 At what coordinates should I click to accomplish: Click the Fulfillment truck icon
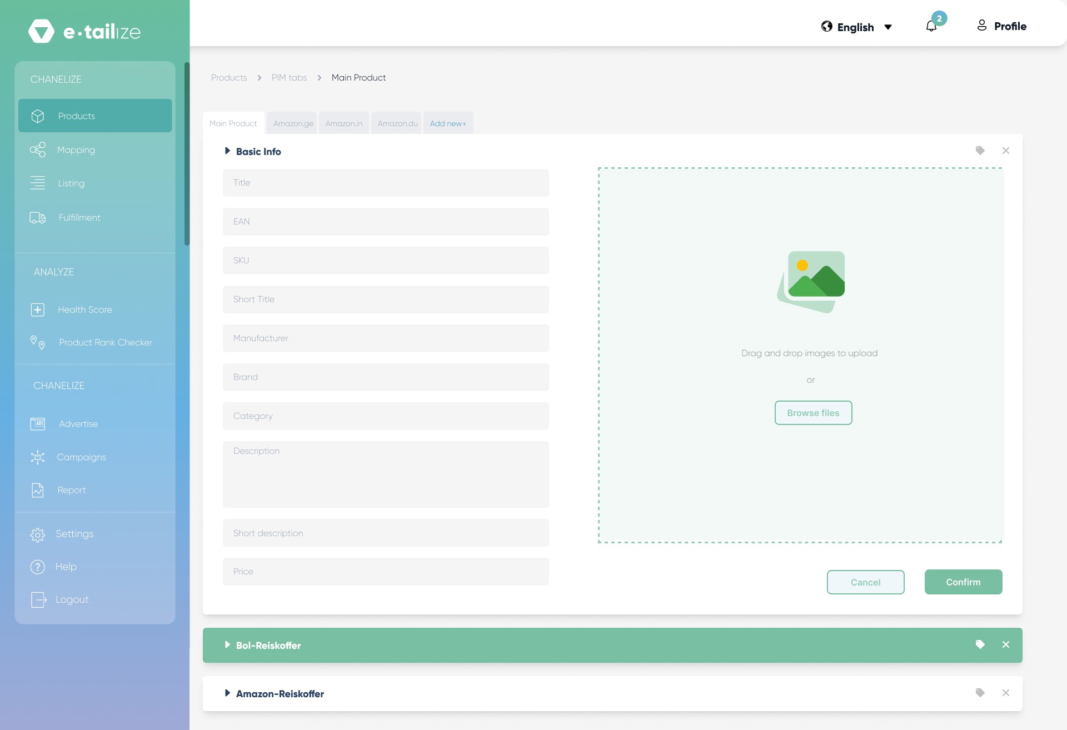[x=37, y=218]
